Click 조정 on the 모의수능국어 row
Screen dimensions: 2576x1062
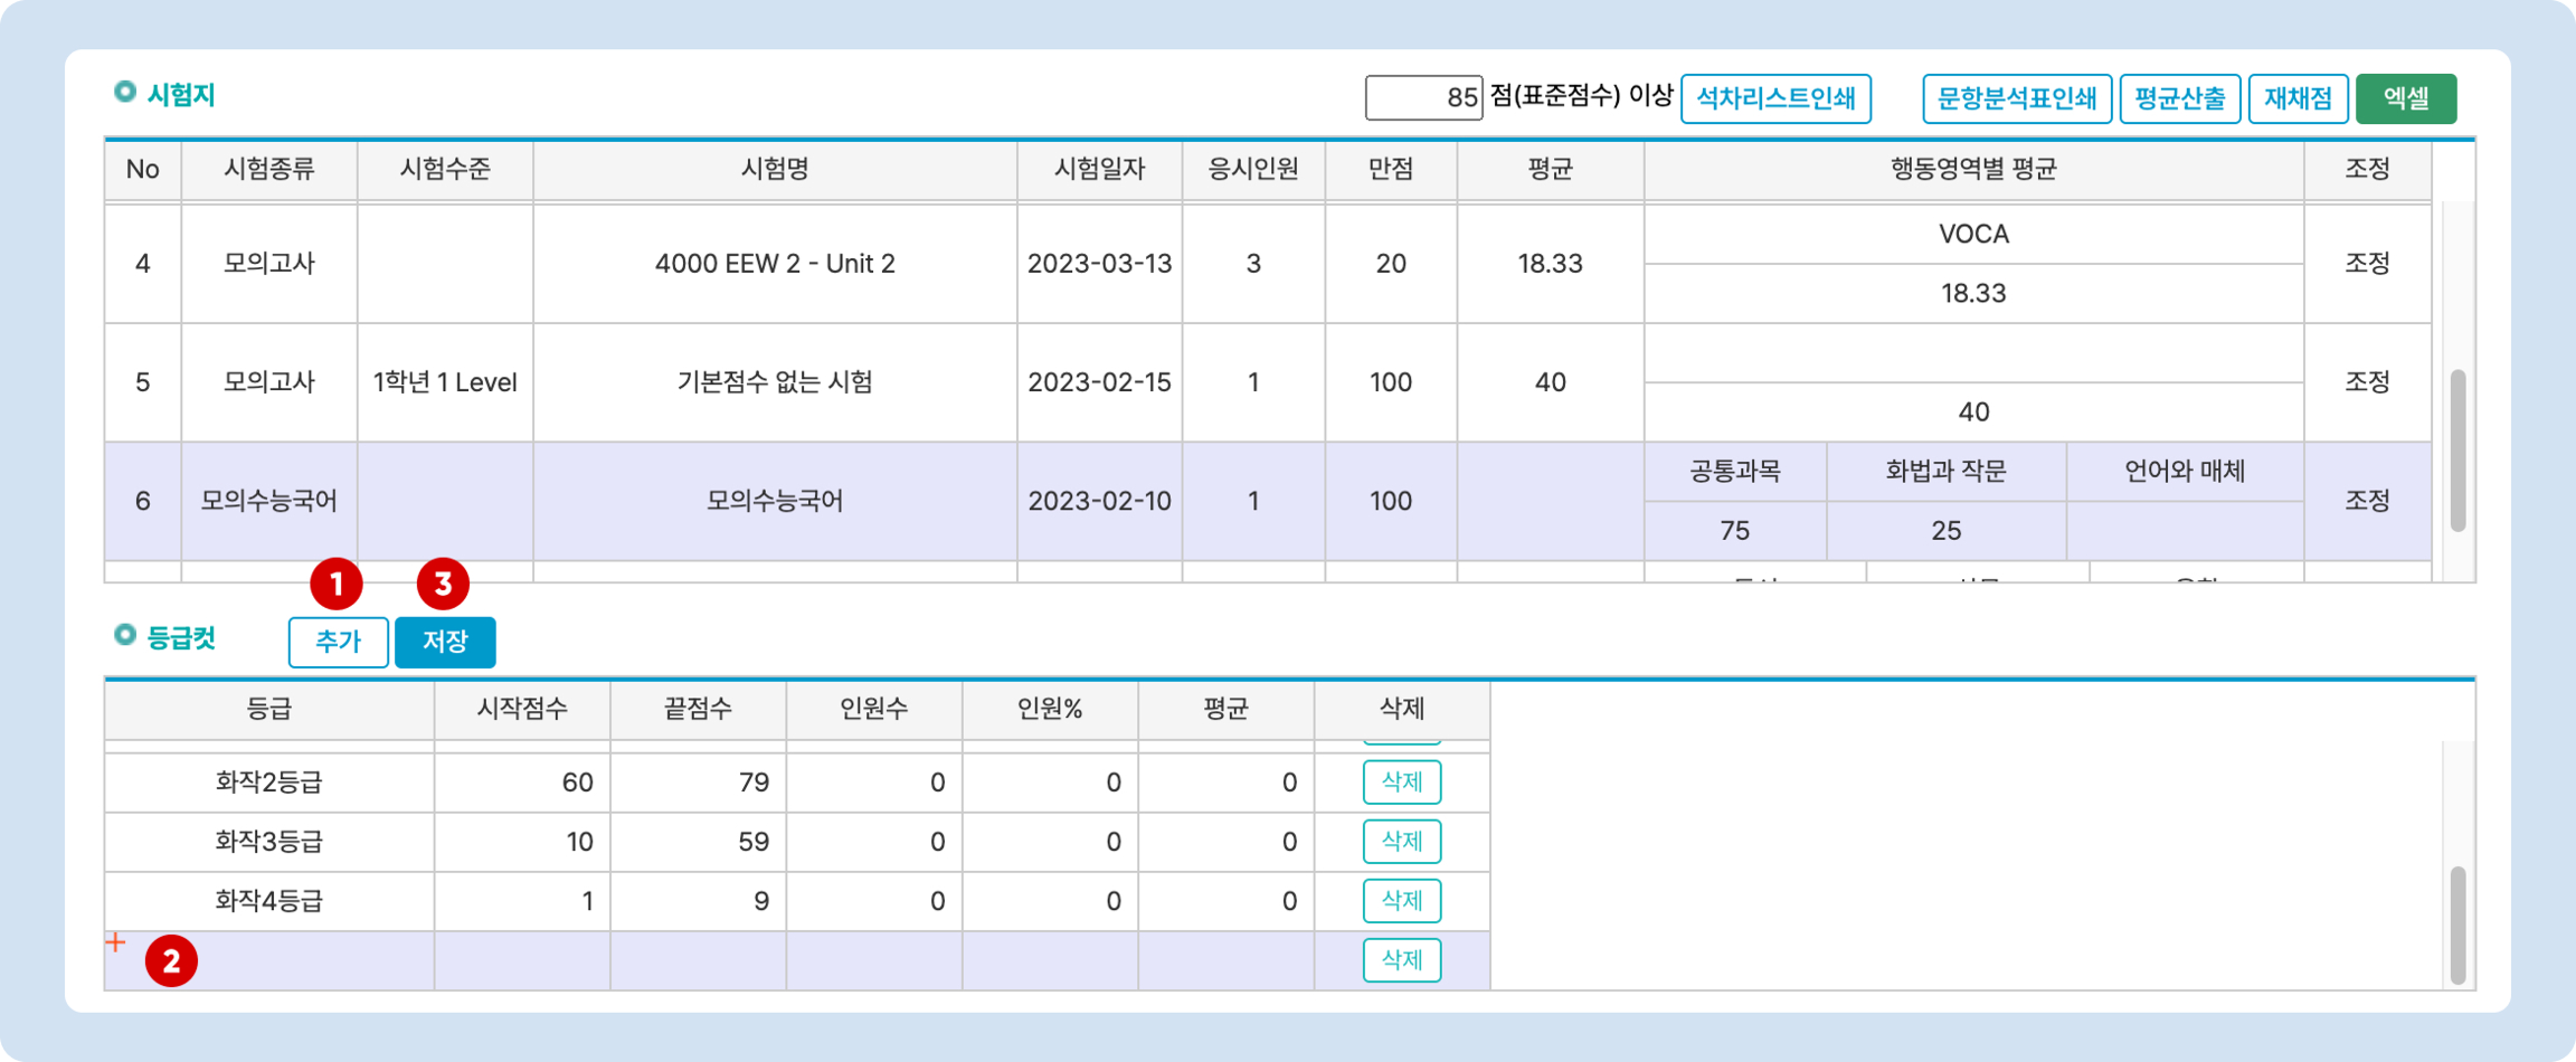[x=2367, y=500]
